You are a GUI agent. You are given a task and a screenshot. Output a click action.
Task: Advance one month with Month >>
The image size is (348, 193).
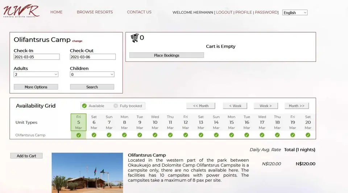(297, 106)
